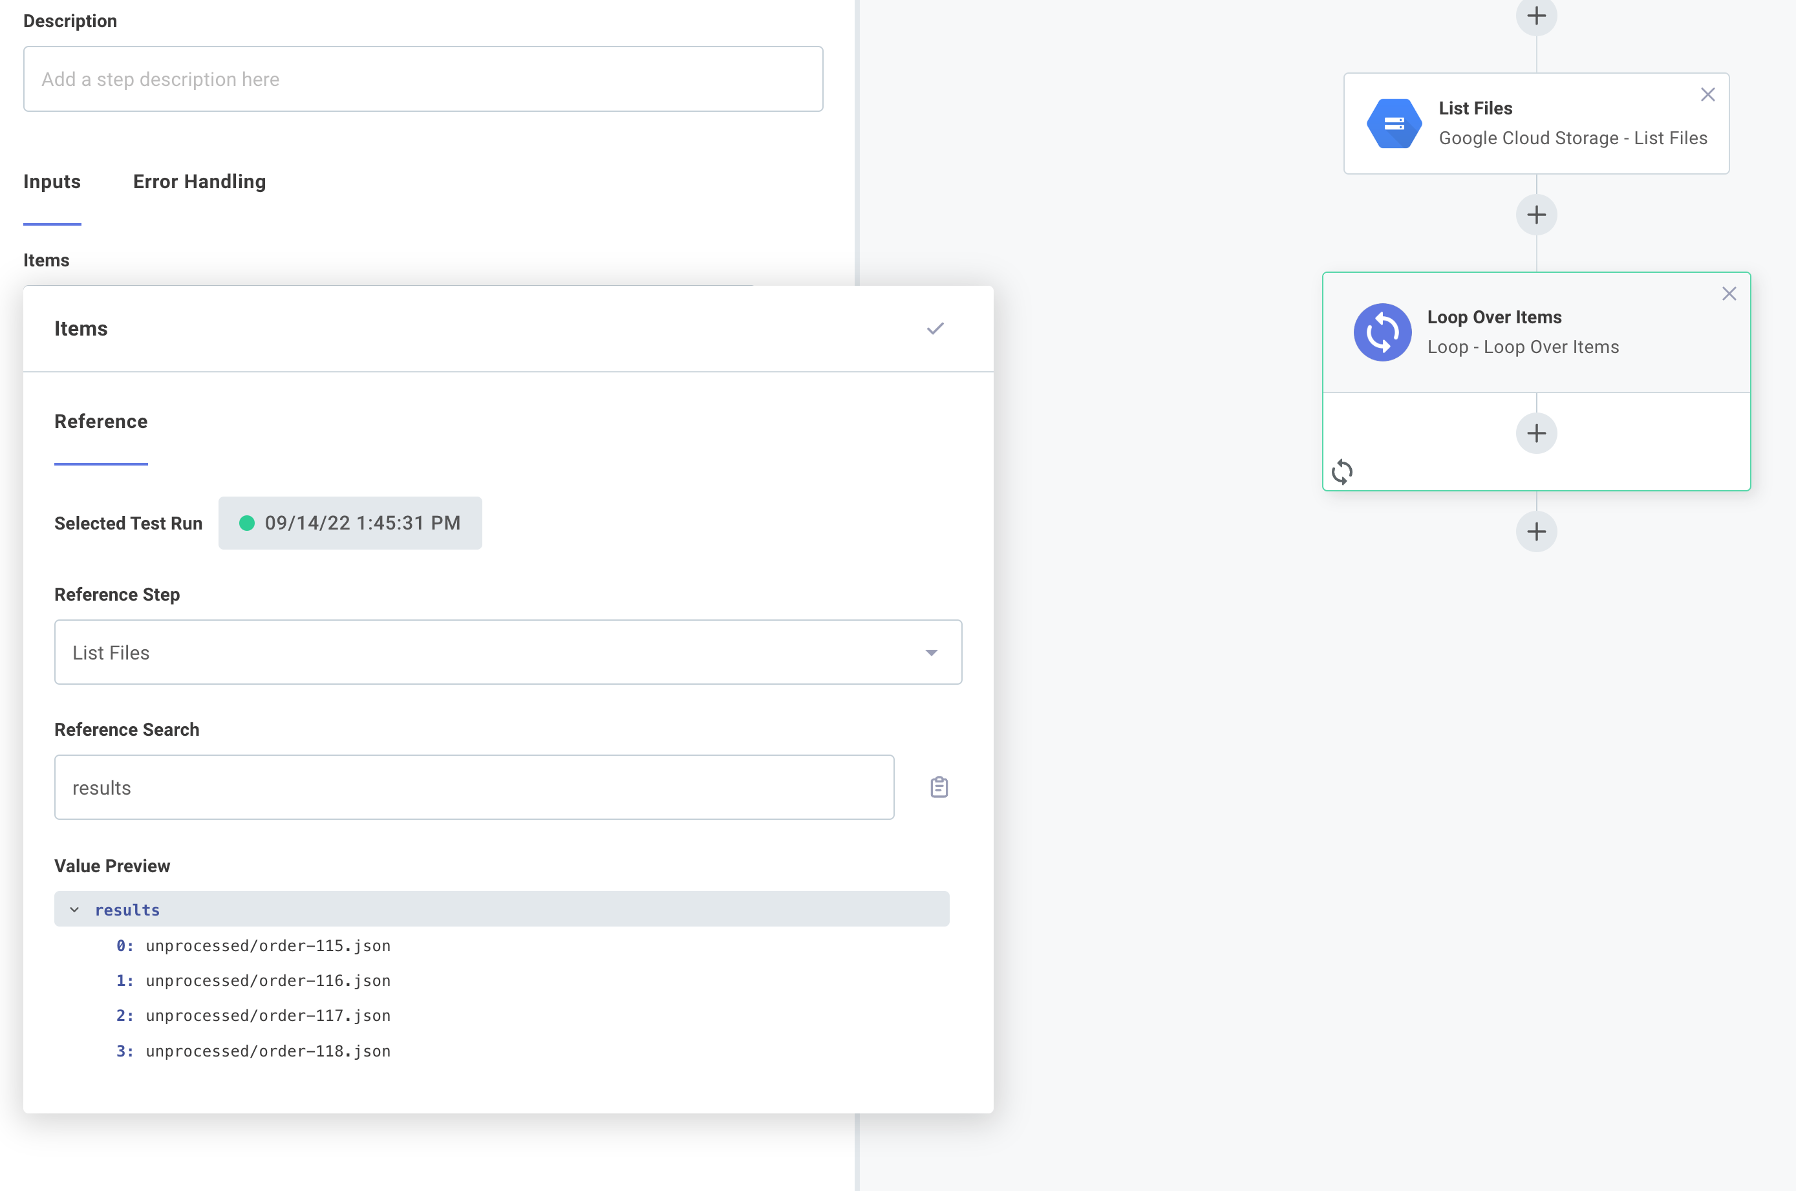
Task: Select the Reference tab in Items popup
Action: 101,422
